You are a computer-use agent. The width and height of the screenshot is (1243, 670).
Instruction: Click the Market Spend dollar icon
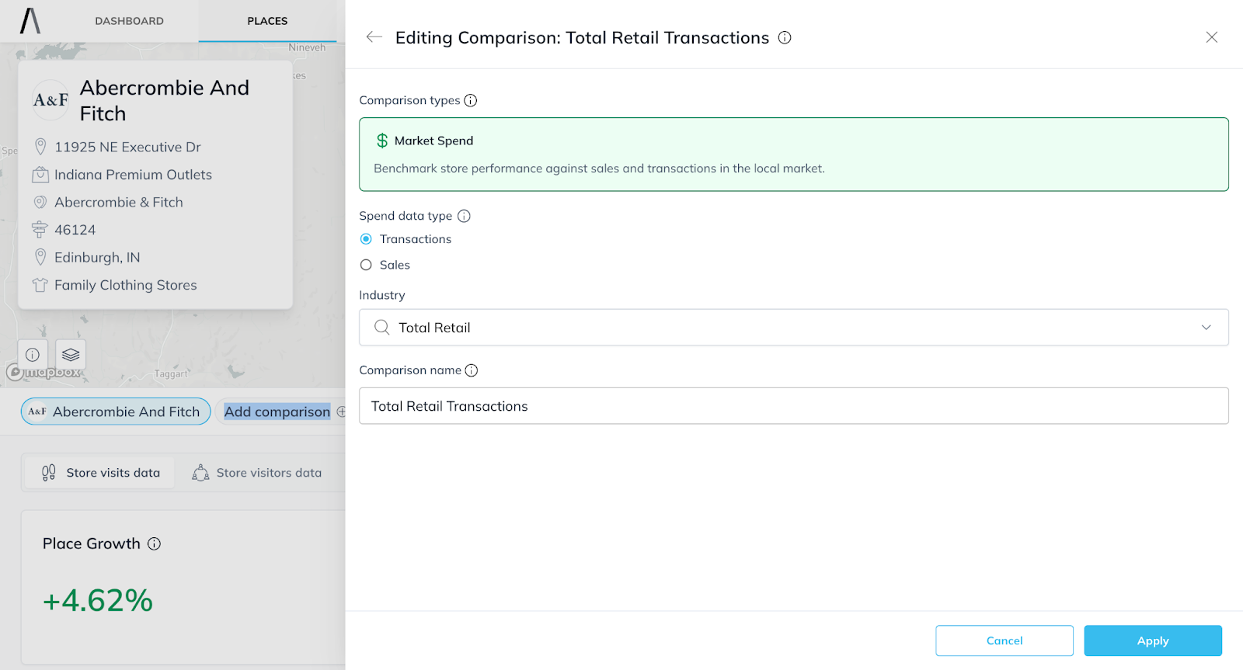pyautogui.click(x=382, y=141)
